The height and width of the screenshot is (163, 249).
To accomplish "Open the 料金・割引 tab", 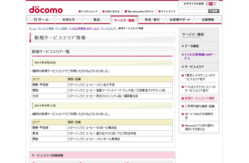I will coord(152,20).
